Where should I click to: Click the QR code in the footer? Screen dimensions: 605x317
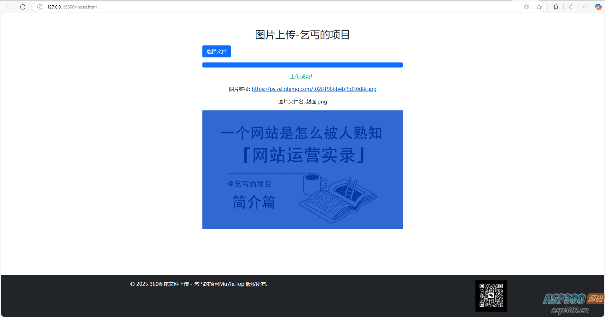tap(491, 296)
